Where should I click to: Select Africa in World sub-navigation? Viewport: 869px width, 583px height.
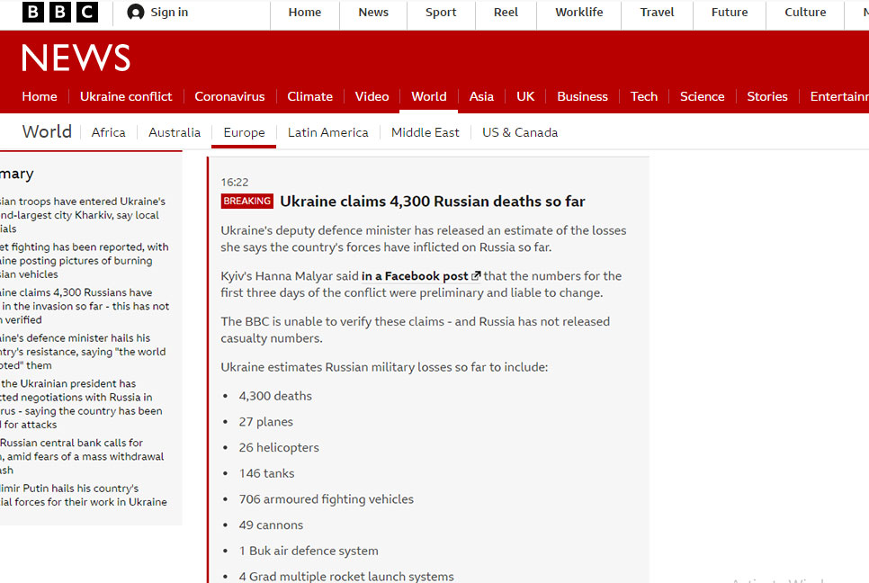pyautogui.click(x=109, y=132)
